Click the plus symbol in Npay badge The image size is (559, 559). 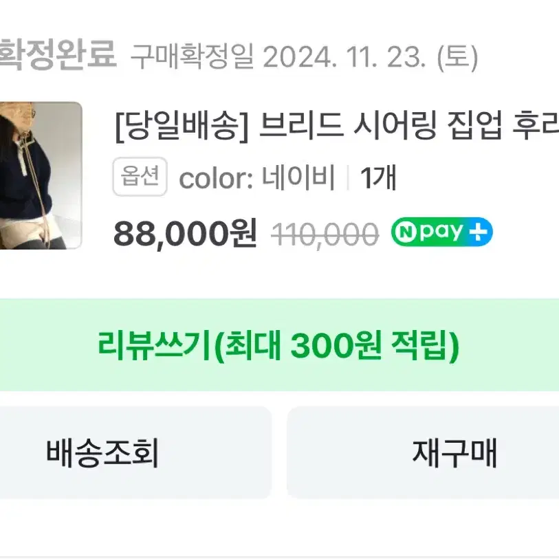click(478, 232)
